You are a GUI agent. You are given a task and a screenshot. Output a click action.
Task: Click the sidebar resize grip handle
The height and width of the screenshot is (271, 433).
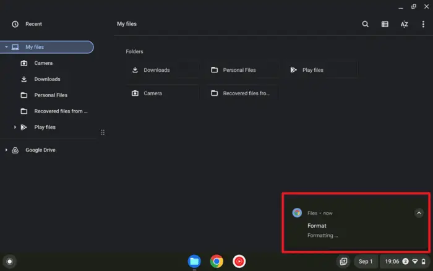pos(103,132)
